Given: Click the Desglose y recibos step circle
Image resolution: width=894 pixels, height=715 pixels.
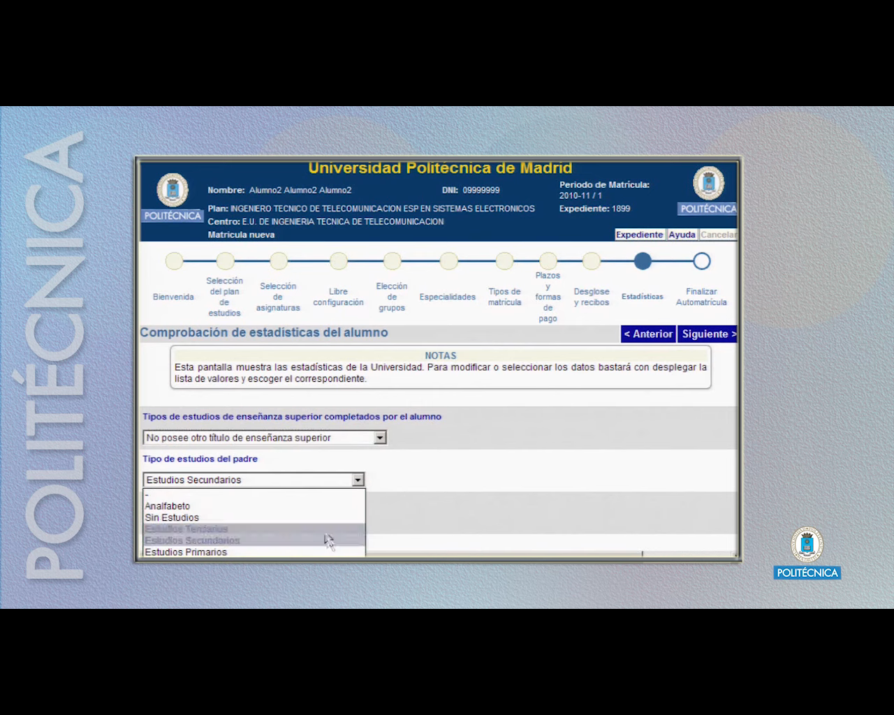Looking at the screenshot, I should 591,261.
